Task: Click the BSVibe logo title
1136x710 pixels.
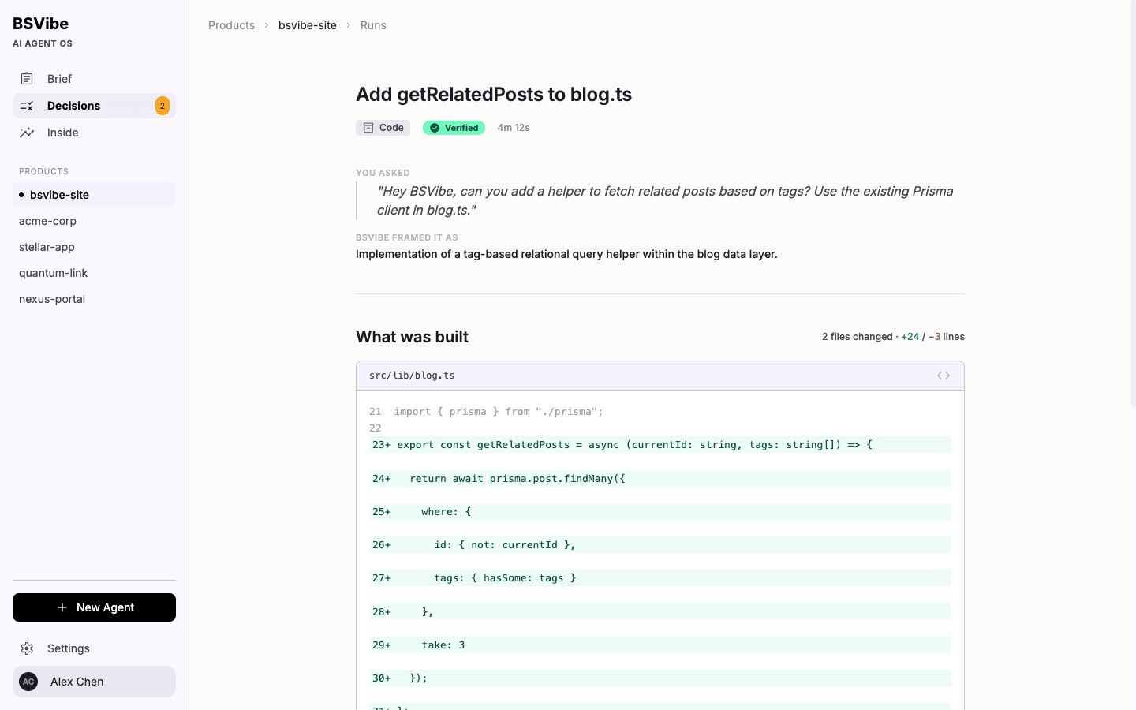Action: coord(40,24)
